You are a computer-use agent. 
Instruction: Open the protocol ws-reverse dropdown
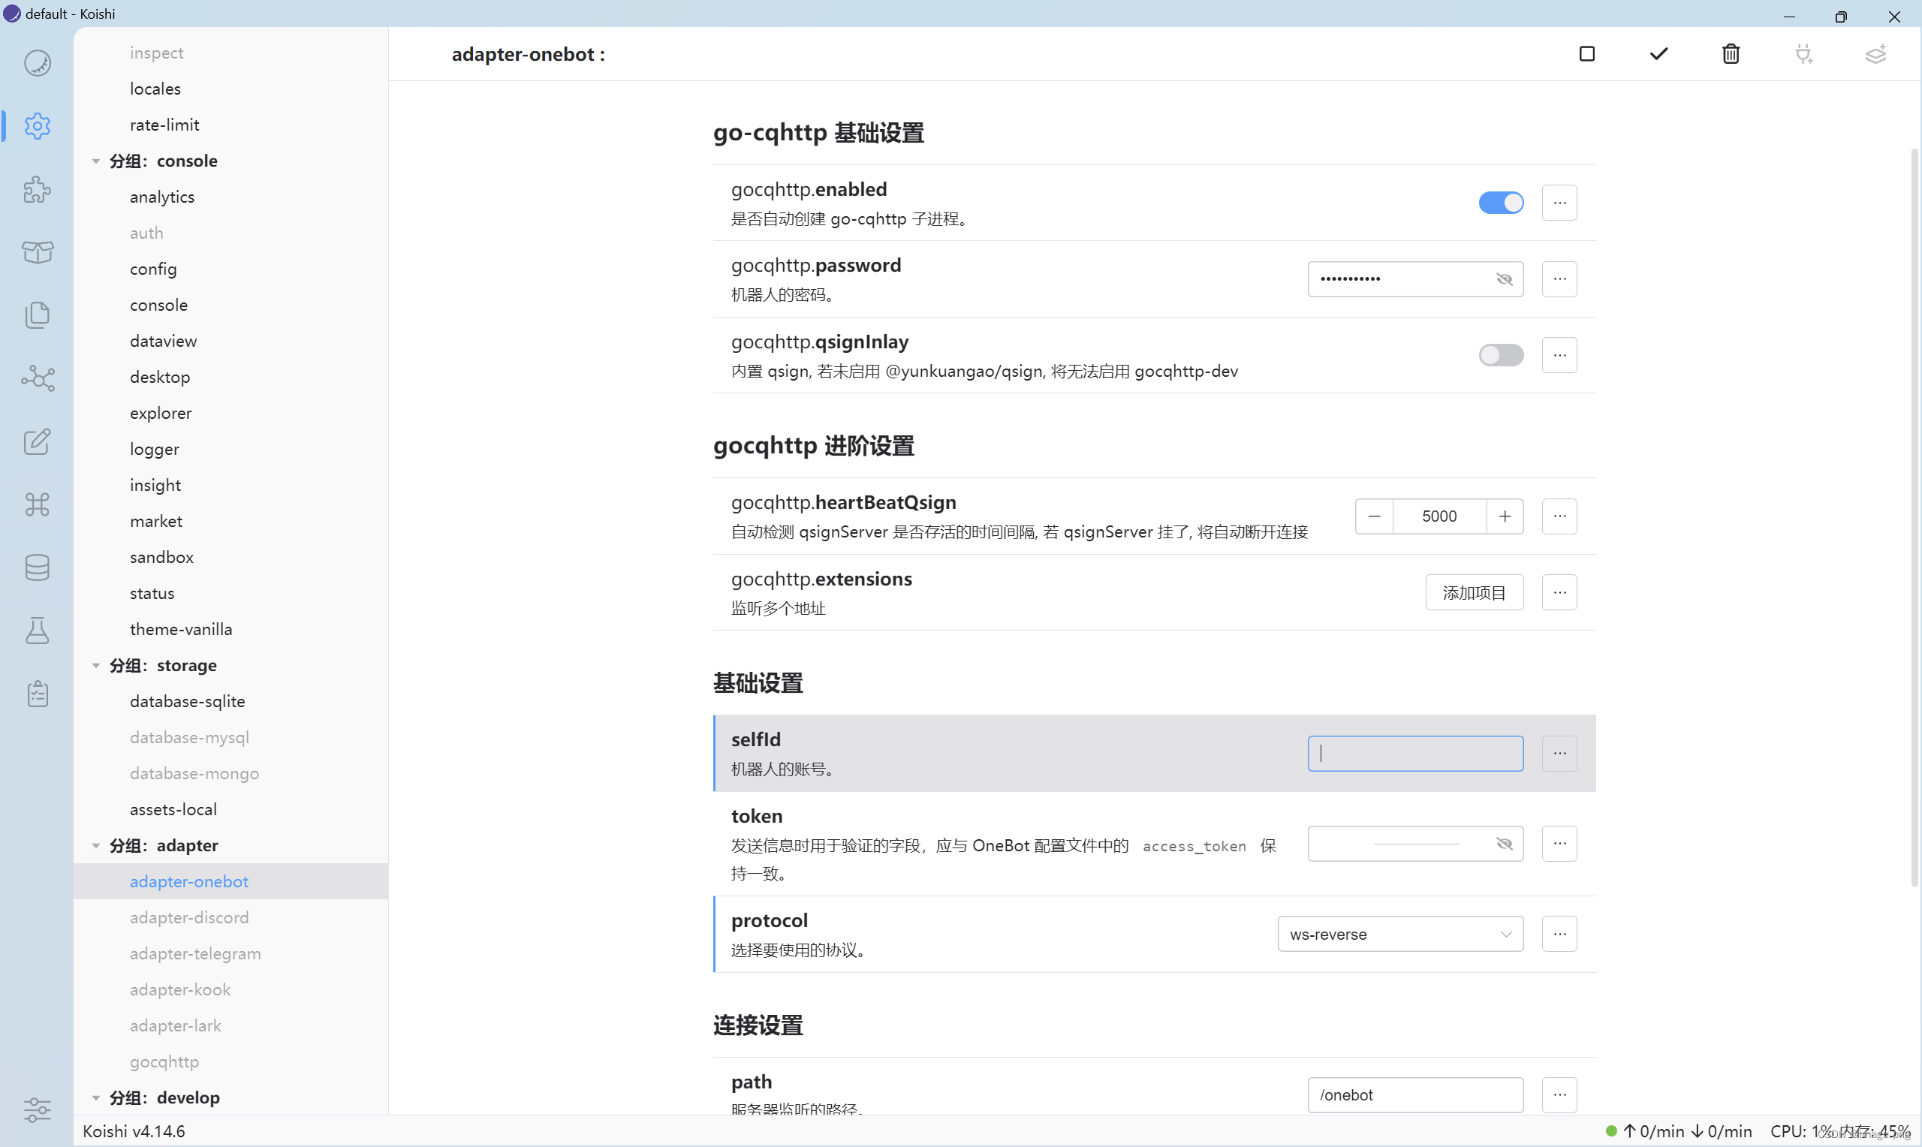click(1399, 934)
